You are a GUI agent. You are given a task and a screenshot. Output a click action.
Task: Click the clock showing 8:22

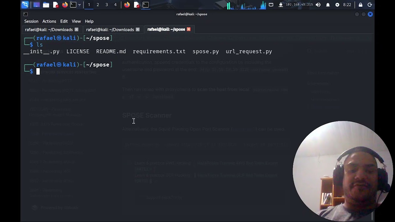(347, 5)
